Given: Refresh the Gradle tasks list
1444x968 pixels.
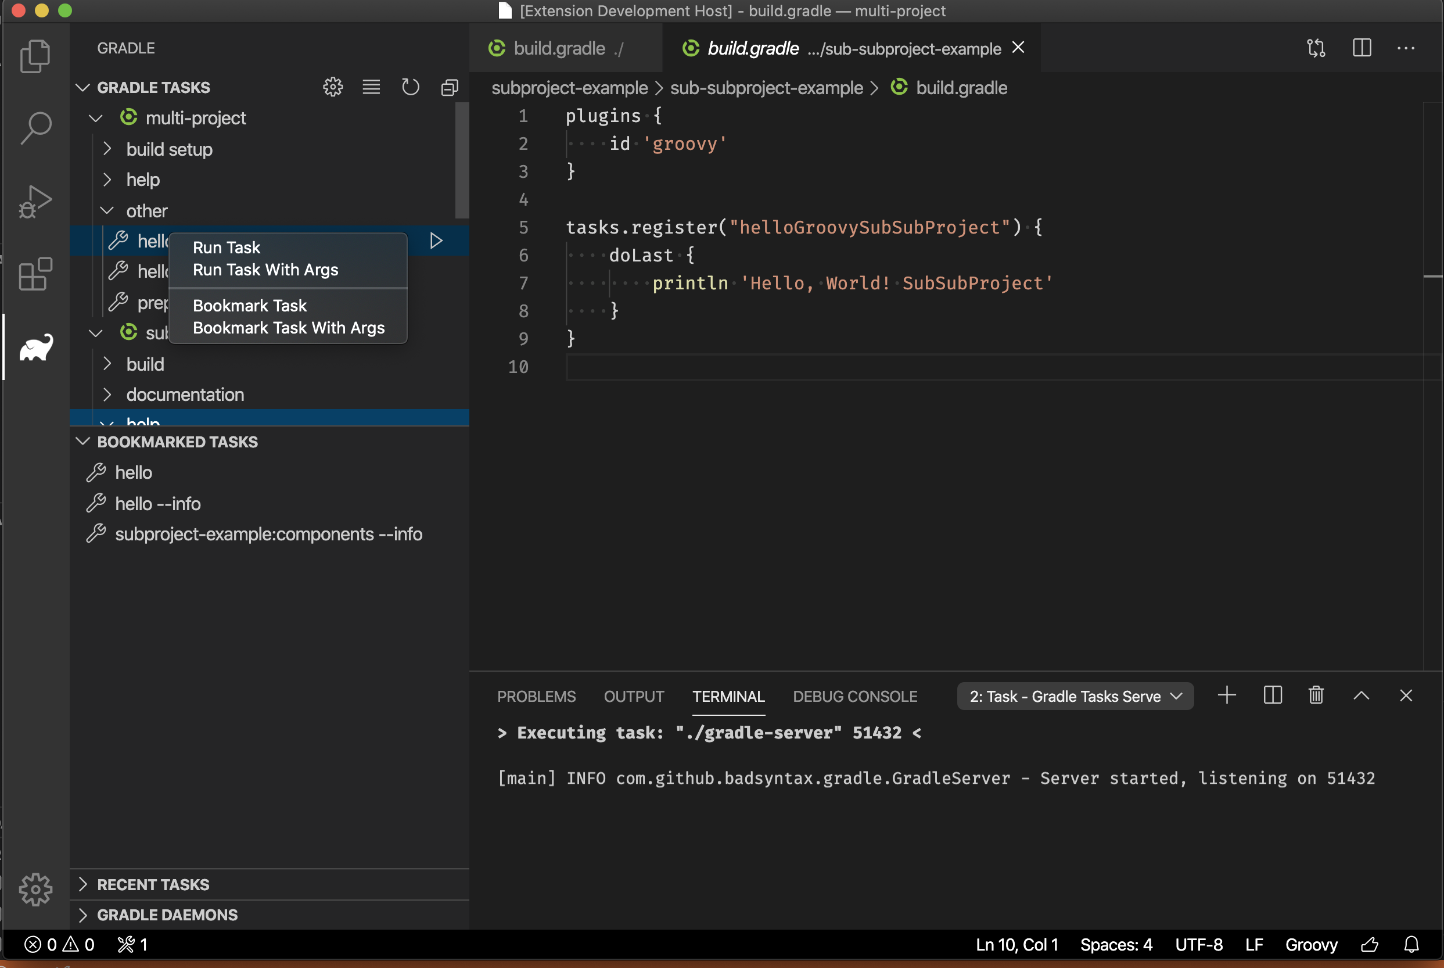Looking at the screenshot, I should 410,87.
